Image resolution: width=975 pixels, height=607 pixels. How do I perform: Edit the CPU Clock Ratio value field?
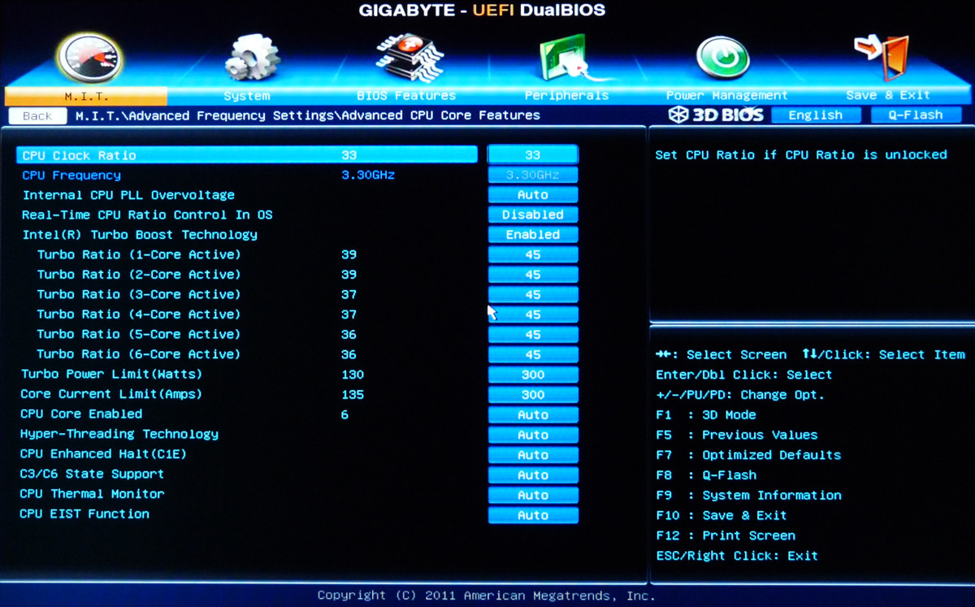click(533, 154)
